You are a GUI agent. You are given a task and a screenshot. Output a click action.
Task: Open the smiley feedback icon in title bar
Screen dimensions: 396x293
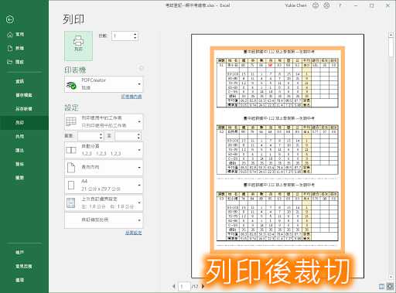[316, 5]
